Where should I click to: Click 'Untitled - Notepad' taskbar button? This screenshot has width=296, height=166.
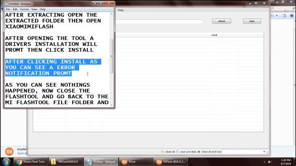(x=101, y=162)
